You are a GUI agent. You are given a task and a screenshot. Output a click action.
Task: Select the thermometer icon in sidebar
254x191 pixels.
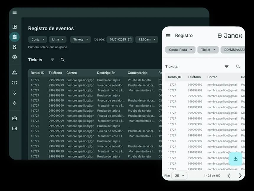14,93
